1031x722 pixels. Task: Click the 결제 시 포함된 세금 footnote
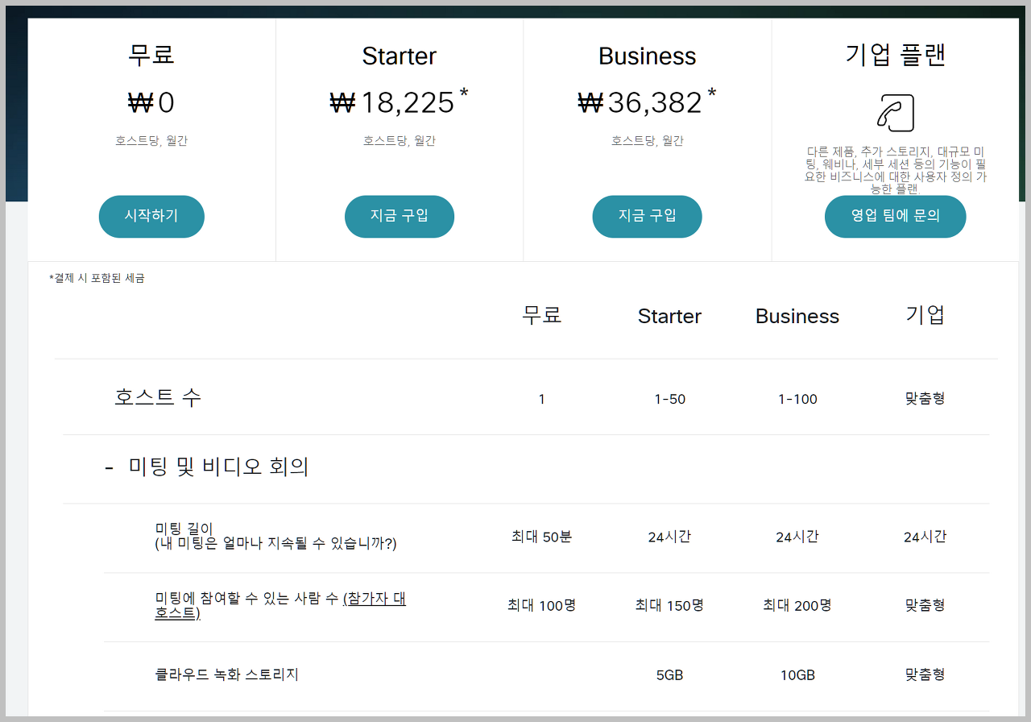point(97,278)
